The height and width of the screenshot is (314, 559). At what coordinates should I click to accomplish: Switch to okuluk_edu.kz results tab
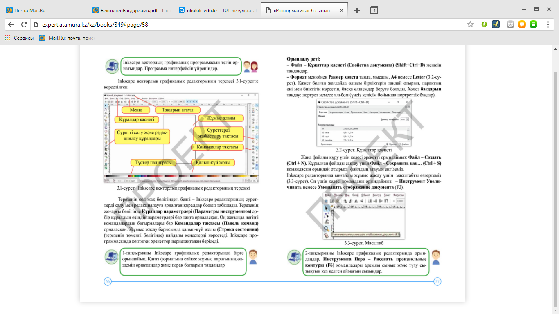[x=217, y=11]
